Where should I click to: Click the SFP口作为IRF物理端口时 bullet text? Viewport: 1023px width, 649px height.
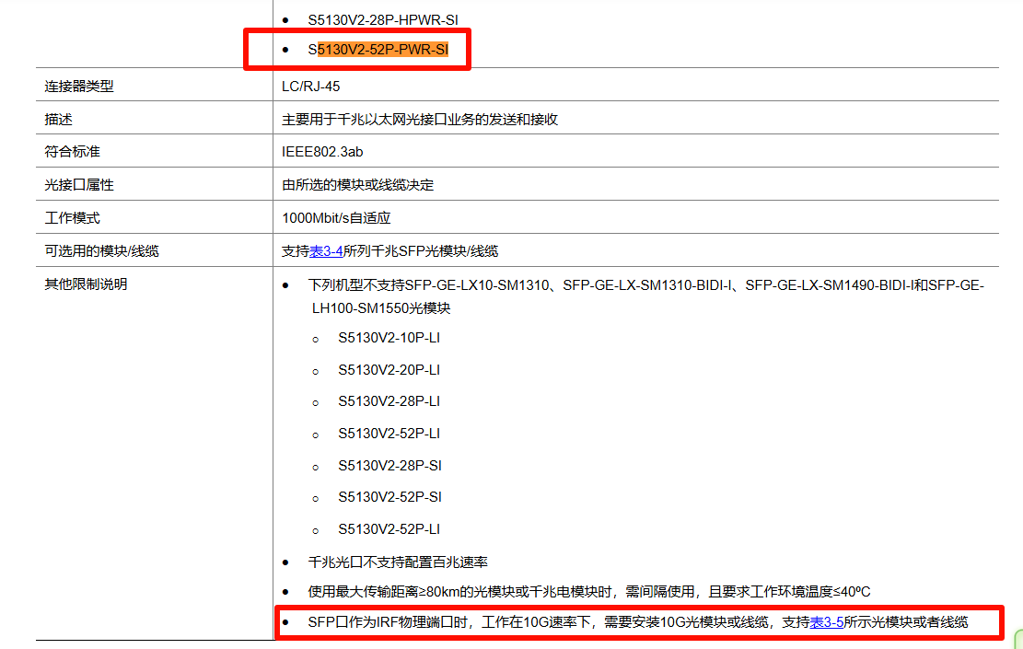(x=638, y=622)
